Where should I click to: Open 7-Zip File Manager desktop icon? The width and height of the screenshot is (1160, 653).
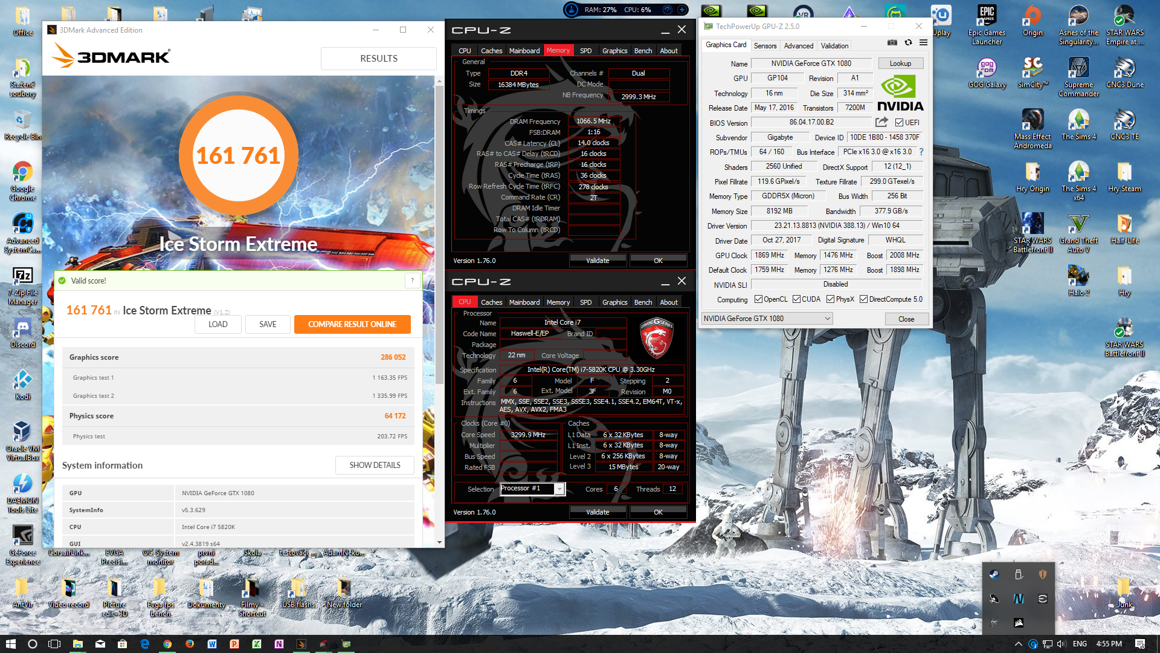click(22, 285)
